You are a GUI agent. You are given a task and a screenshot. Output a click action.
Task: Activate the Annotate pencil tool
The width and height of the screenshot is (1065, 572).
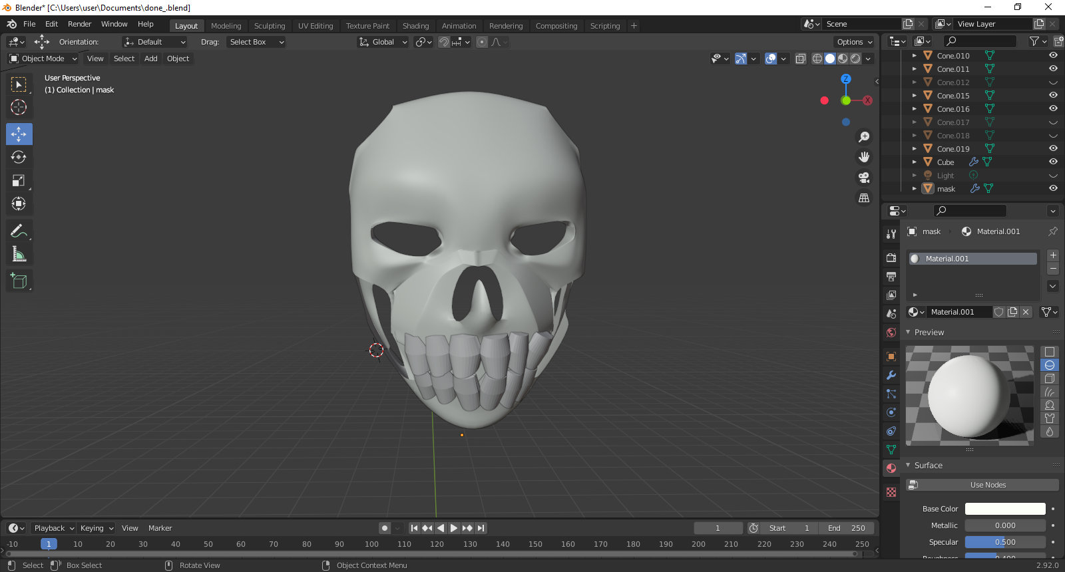click(19, 231)
